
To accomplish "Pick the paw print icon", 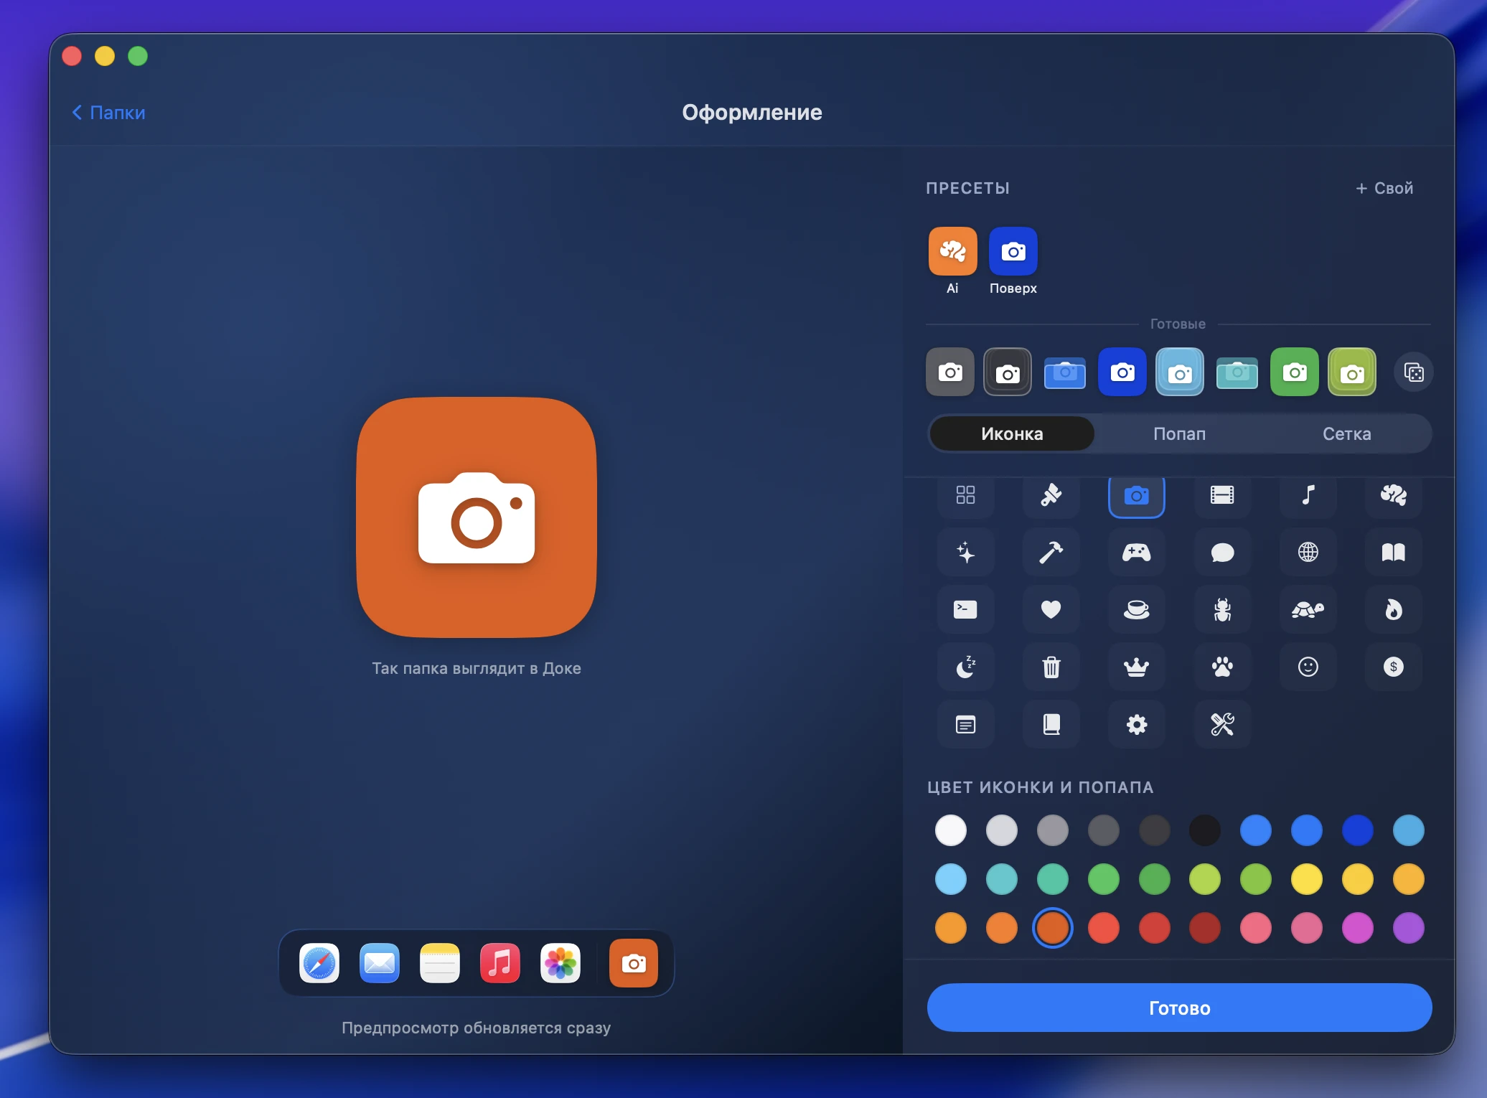I will click(1222, 667).
